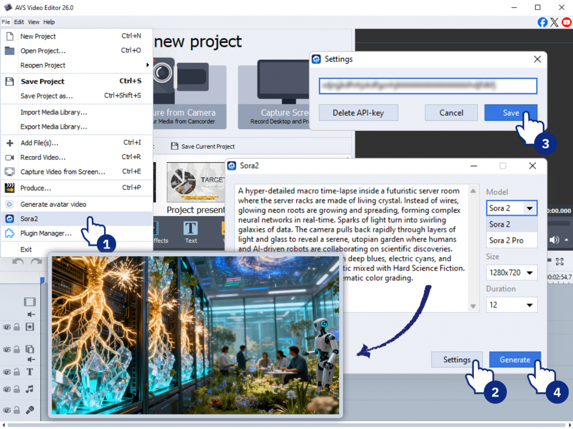Click the Open Project folder icon
Screen dimensions: 573x429
pos(10,50)
